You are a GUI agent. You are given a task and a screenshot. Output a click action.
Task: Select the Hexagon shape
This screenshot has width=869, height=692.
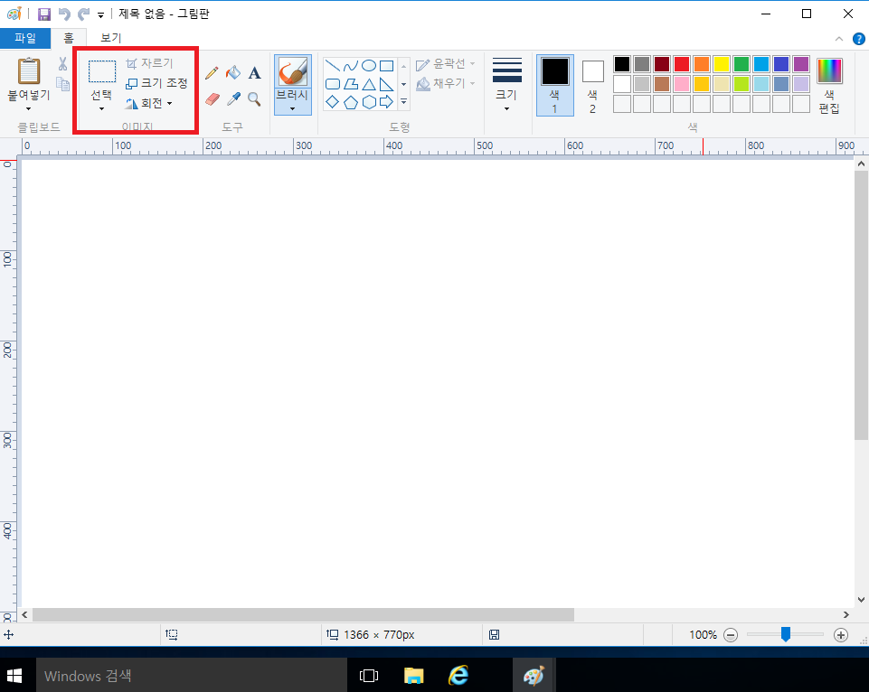tap(369, 102)
